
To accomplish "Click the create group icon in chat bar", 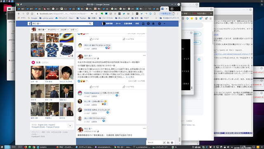I will click(168, 142).
